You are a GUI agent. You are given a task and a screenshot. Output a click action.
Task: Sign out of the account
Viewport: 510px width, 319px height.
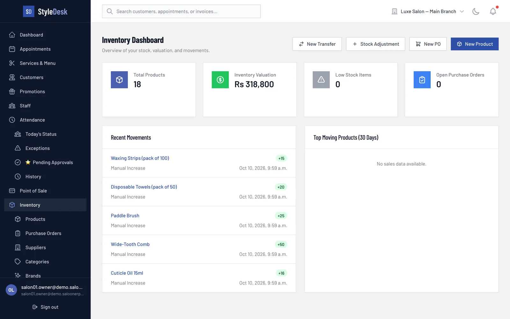coord(45,307)
